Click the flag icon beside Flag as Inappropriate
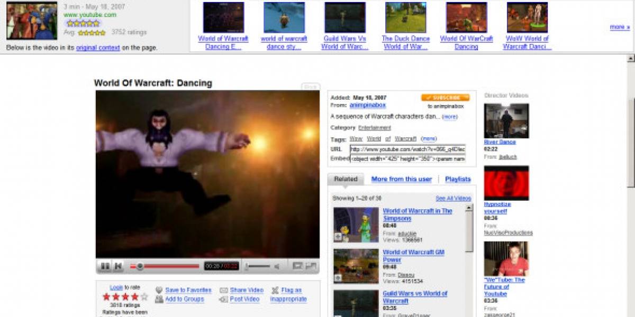 tap(275, 290)
